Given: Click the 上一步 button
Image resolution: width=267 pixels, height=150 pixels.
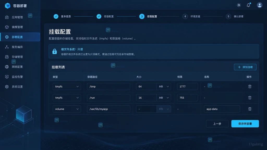Looking at the screenshot, I should pyautogui.click(x=217, y=124).
